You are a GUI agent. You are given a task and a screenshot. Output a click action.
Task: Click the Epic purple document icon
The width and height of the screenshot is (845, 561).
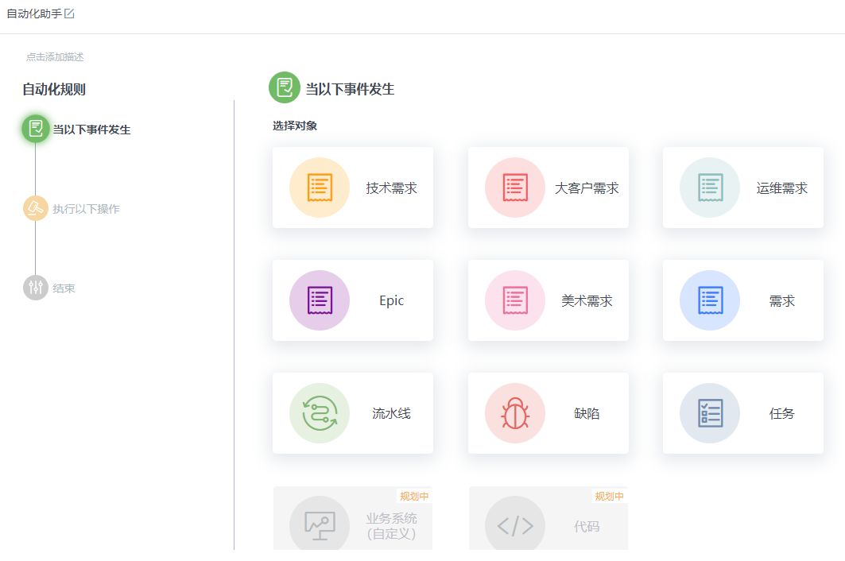[x=320, y=300]
